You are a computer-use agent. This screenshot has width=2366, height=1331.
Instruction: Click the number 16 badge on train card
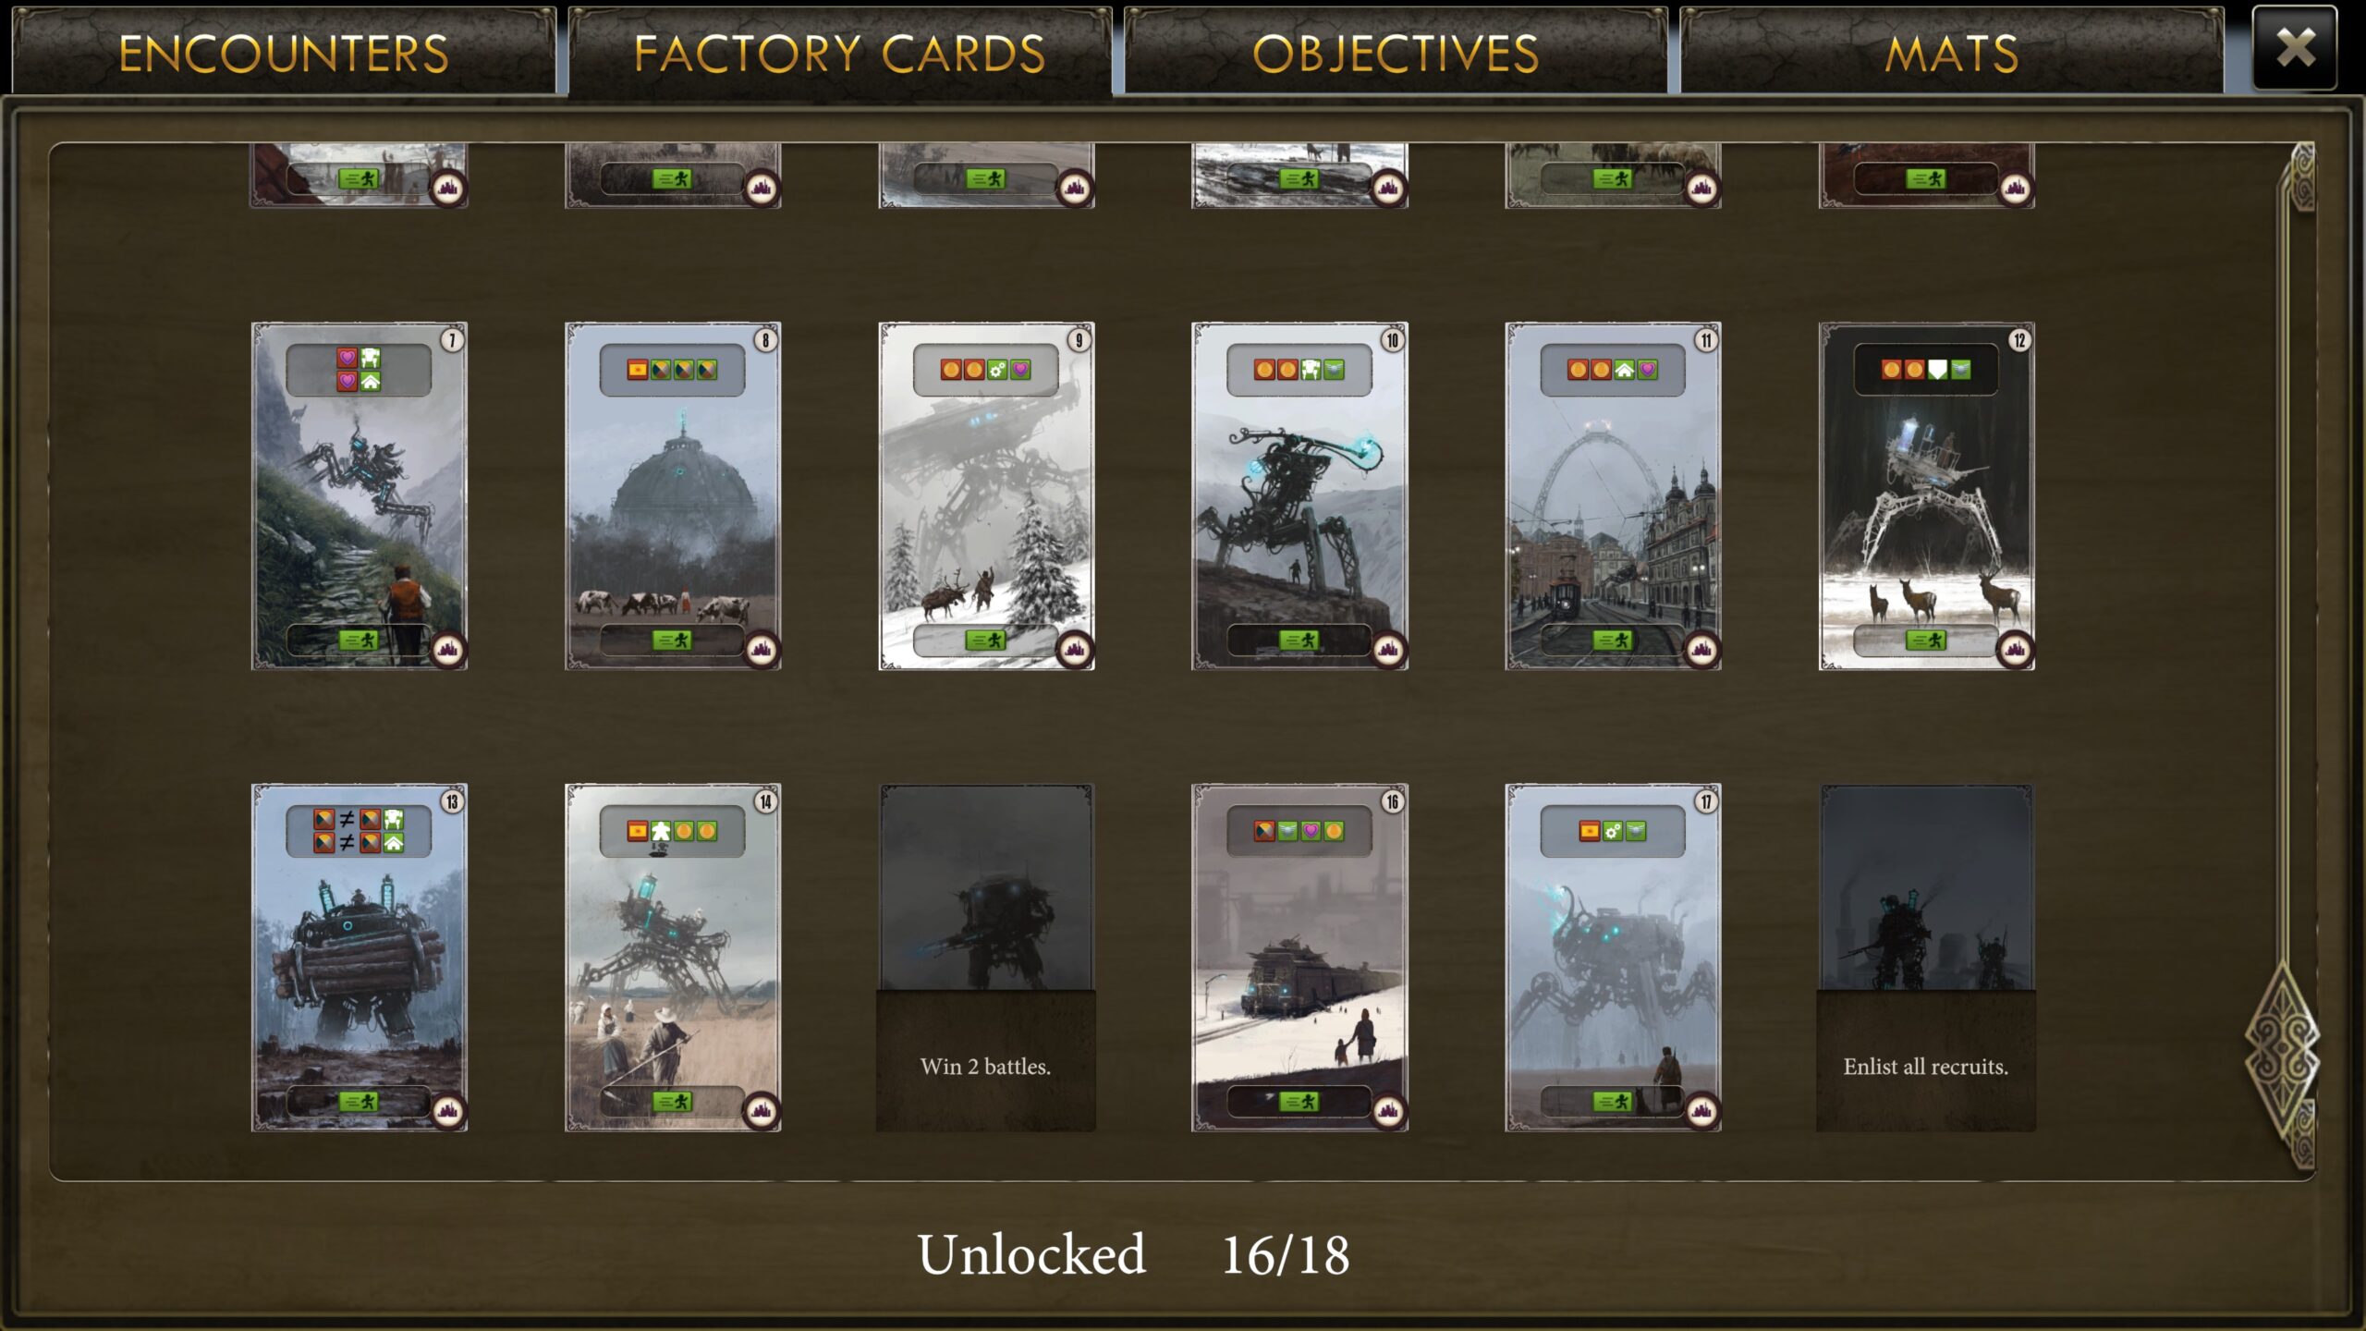pos(1393,801)
